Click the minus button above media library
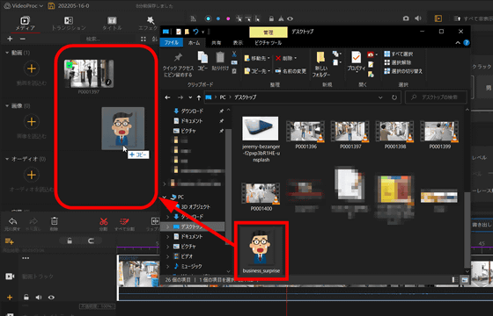493x316 pixels. pos(22,39)
